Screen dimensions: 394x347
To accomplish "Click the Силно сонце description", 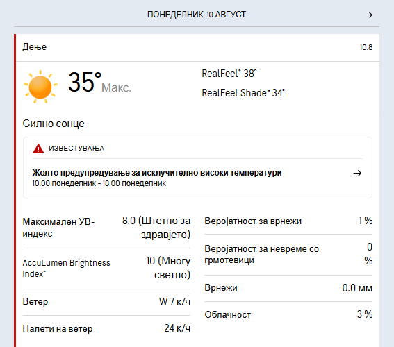I will (x=54, y=124).
